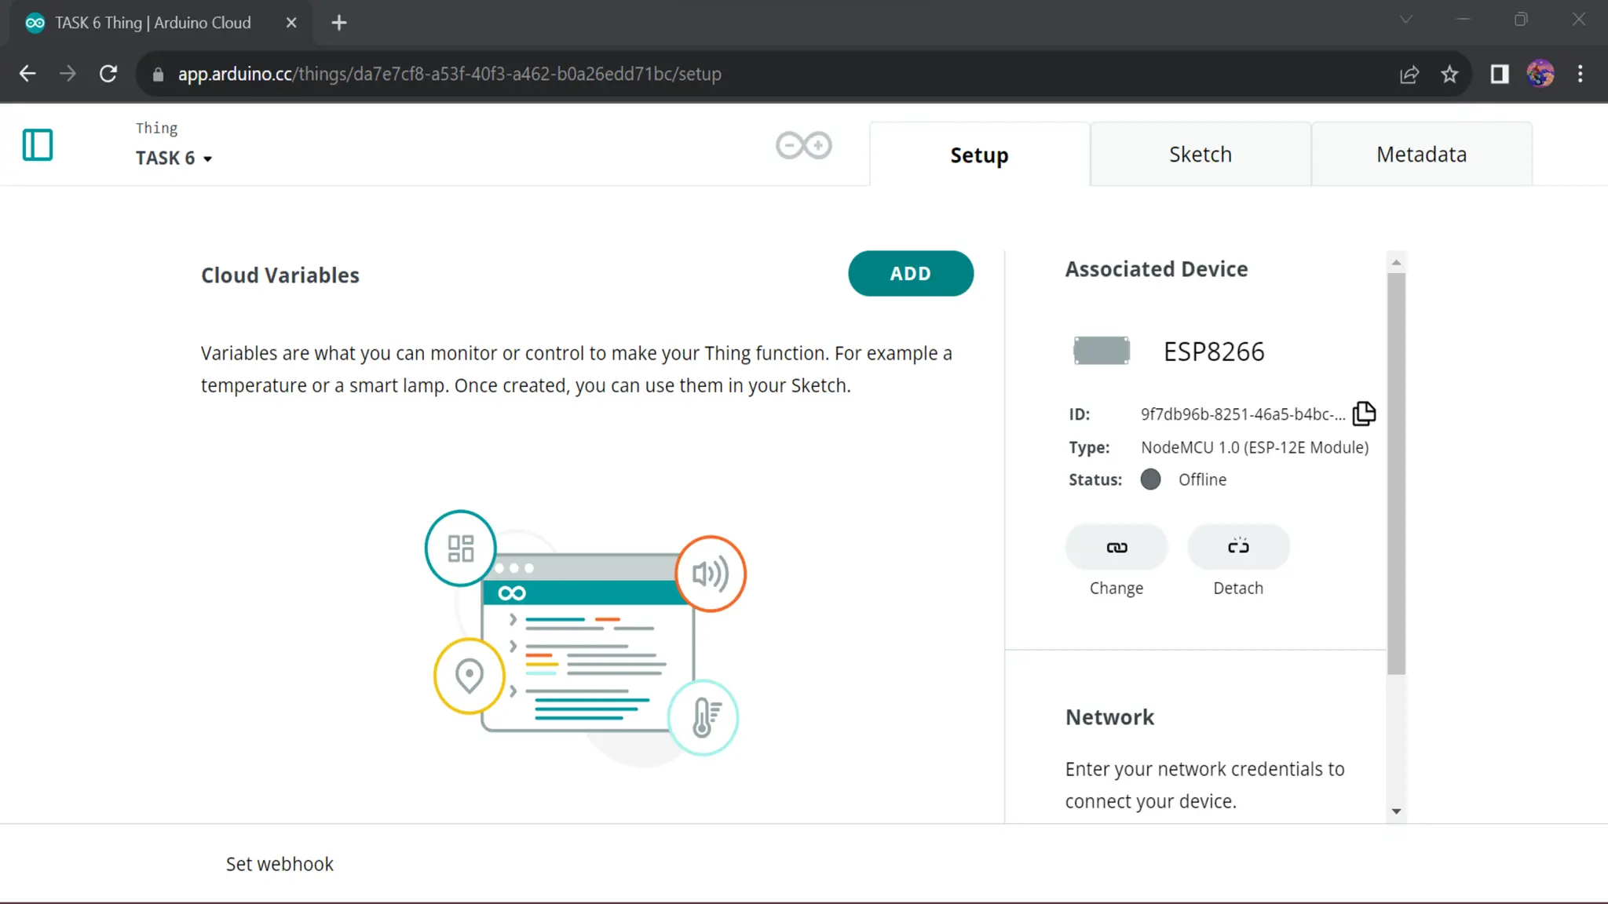Click the Arduino Cloud logo icon
1608x904 pixels.
click(x=803, y=145)
